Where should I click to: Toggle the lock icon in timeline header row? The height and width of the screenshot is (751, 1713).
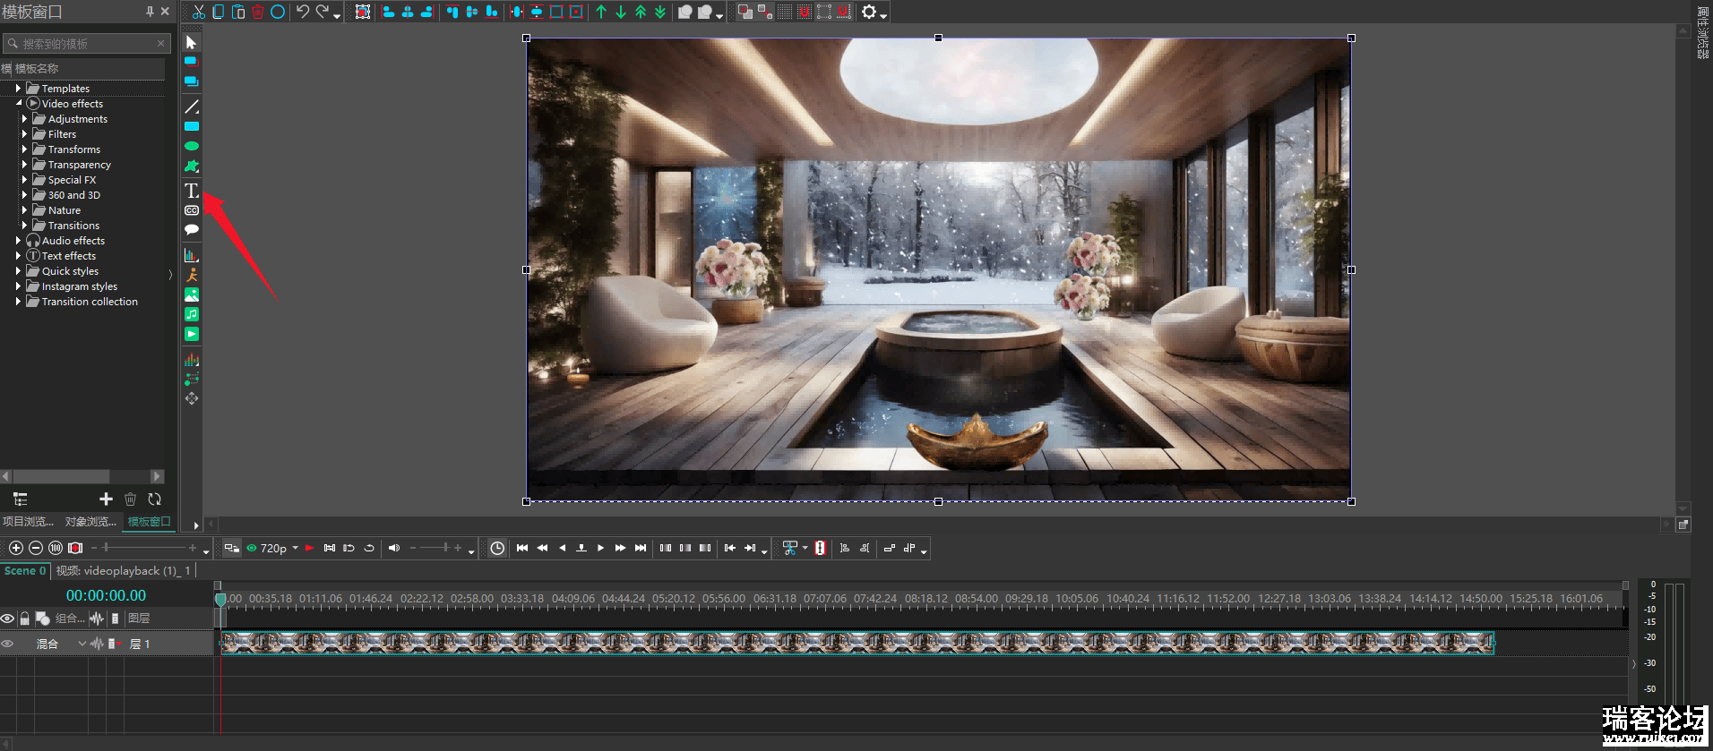coord(25,619)
